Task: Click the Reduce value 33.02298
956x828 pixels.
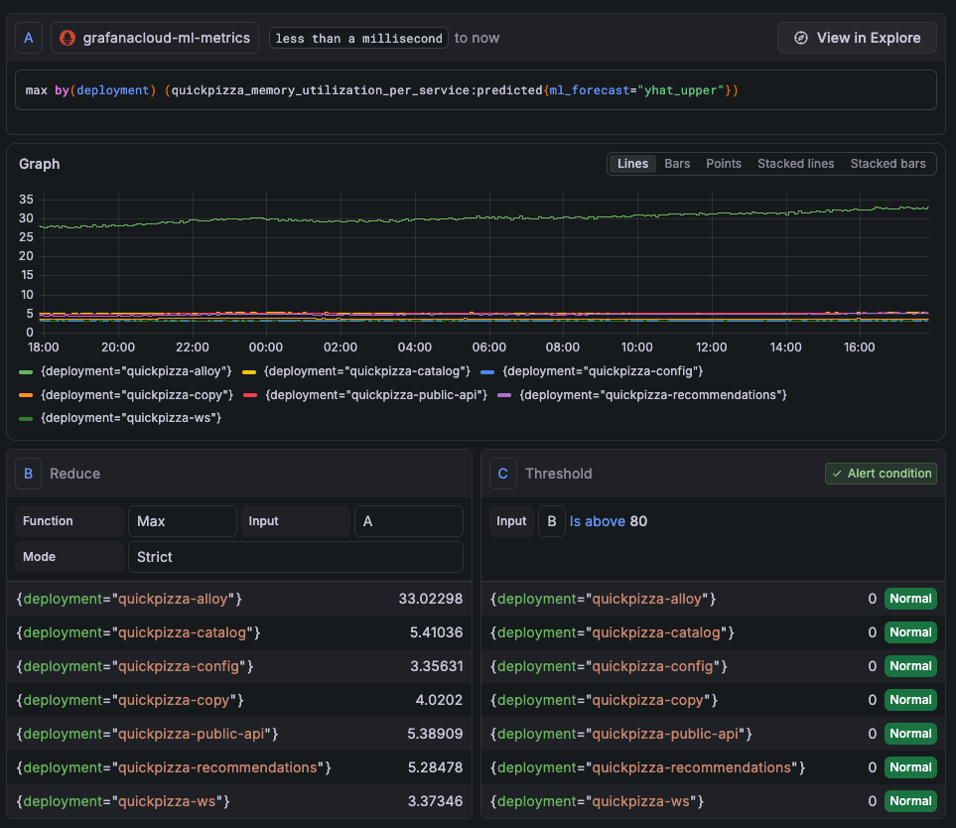Action: [431, 599]
